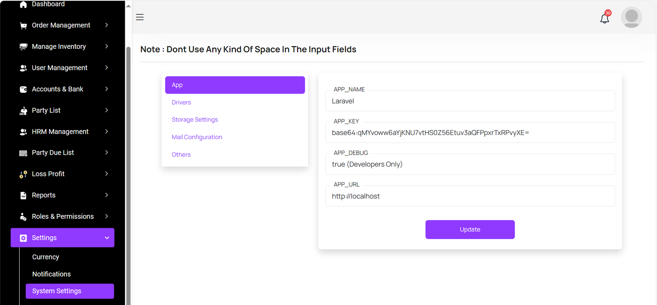
Task: Open the Currency settings link
Action: [x=46, y=257]
